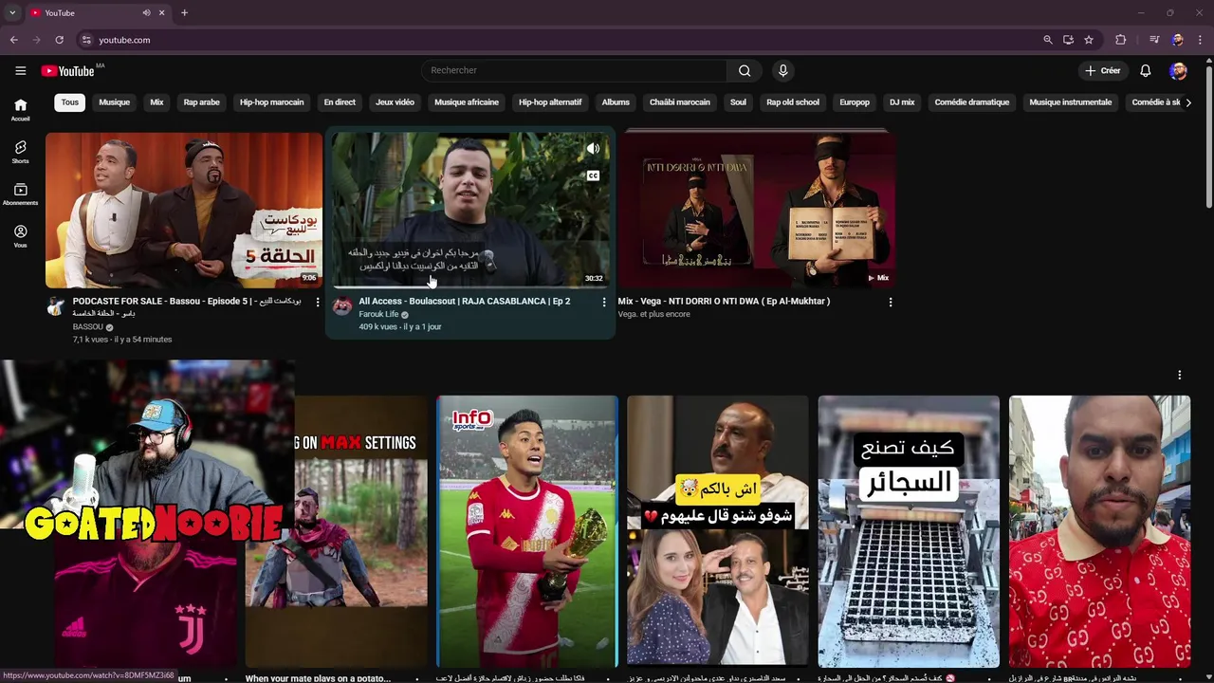Click the YouTube logo
Image resolution: width=1214 pixels, height=683 pixels.
[x=67, y=71]
